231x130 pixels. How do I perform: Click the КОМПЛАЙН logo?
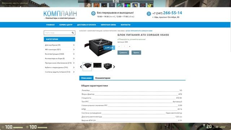click(x=60, y=15)
